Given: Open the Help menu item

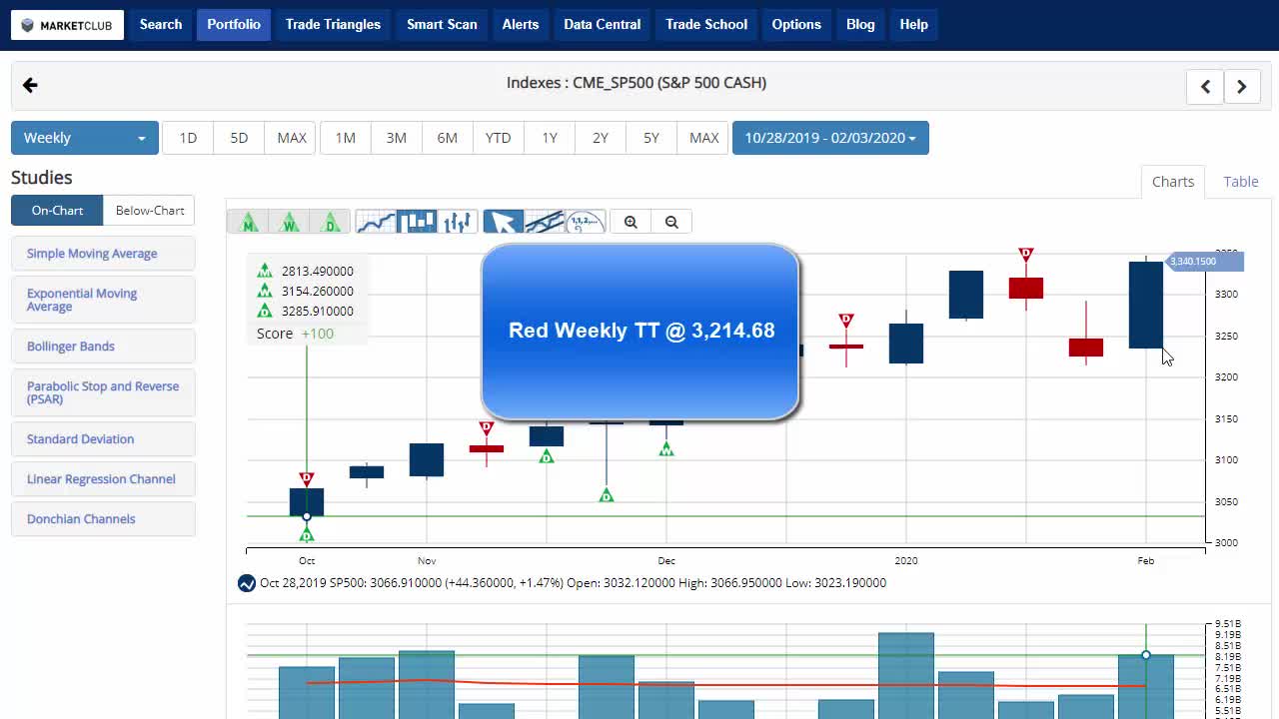Looking at the screenshot, I should coord(914,25).
